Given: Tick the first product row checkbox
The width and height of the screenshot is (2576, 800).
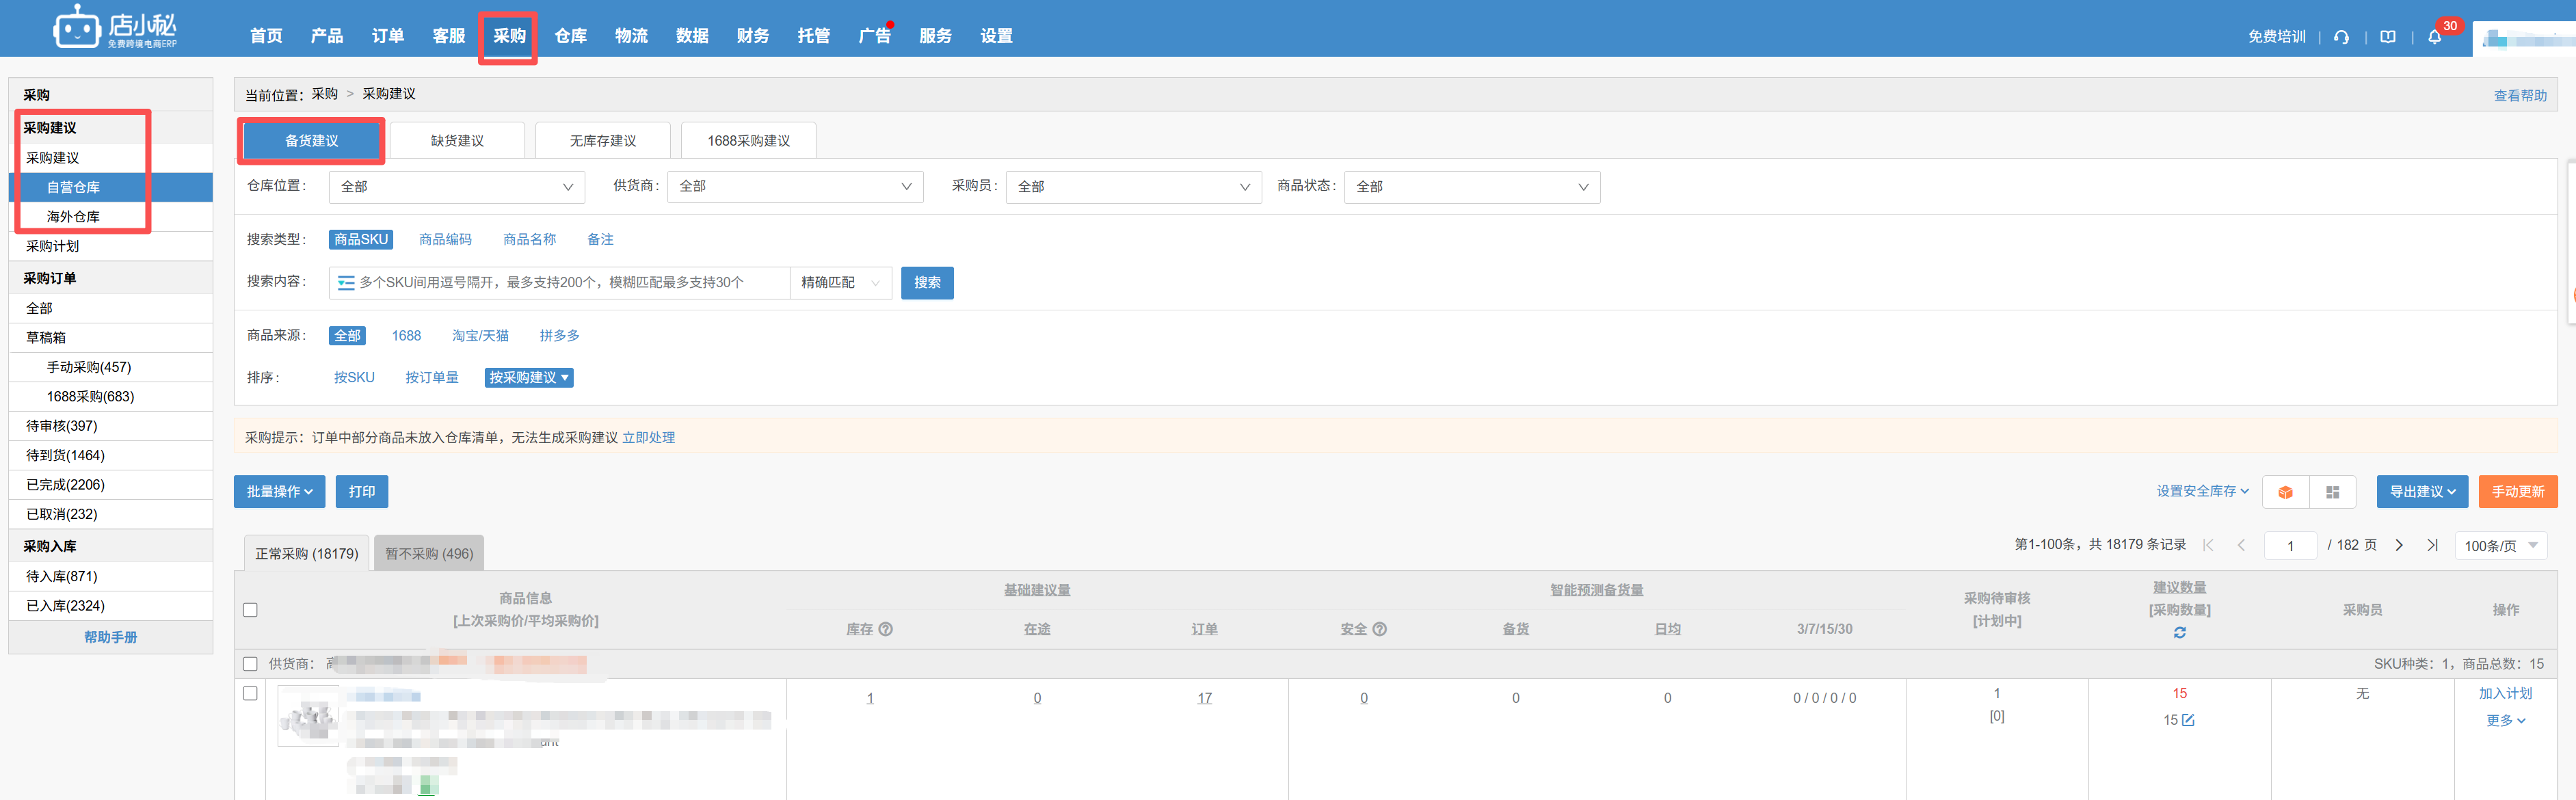Looking at the screenshot, I should pos(250,693).
